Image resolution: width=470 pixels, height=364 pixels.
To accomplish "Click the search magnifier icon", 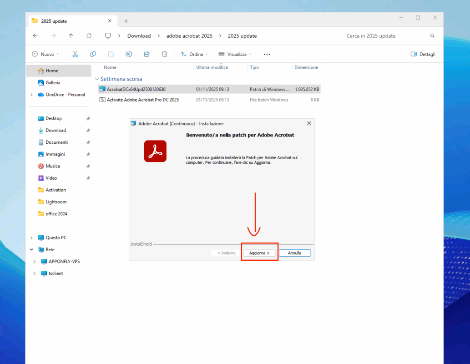I will click(432, 35).
